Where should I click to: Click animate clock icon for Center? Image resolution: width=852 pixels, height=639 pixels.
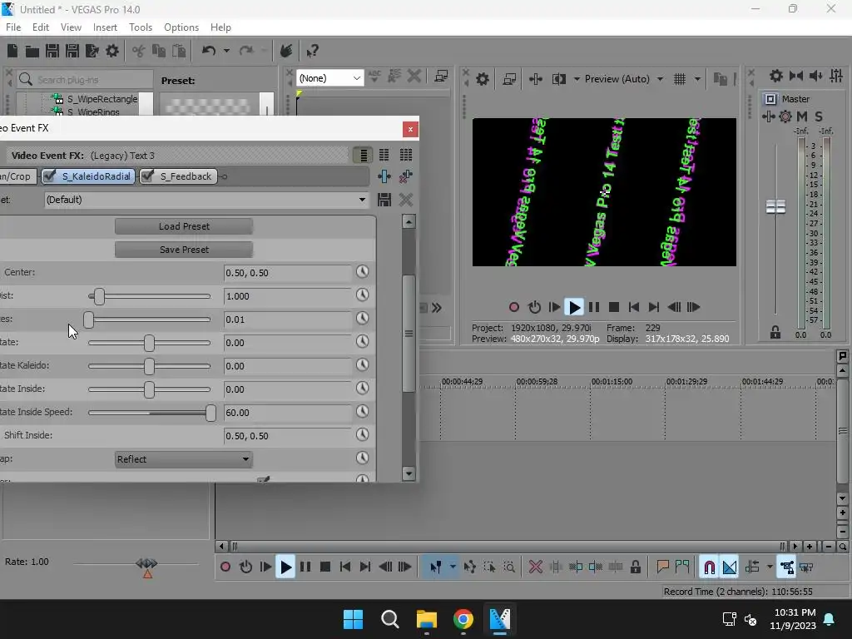363,272
